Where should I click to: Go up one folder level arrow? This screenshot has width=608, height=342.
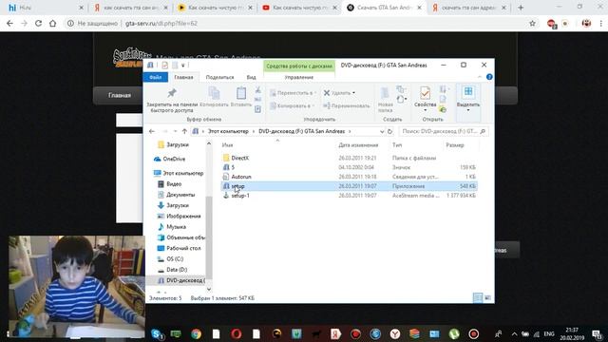click(184, 131)
